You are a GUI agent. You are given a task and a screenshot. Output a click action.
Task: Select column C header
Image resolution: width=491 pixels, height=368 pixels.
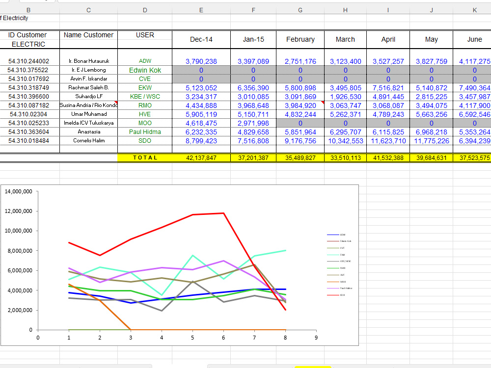pyautogui.click(x=88, y=10)
